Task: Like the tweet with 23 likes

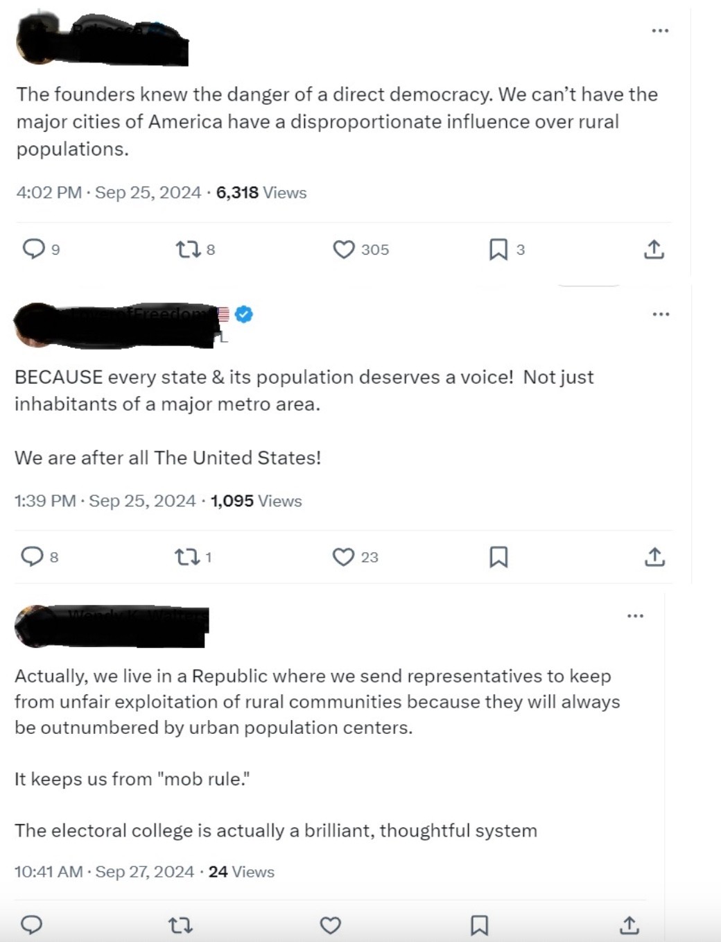Action: [343, 557]
